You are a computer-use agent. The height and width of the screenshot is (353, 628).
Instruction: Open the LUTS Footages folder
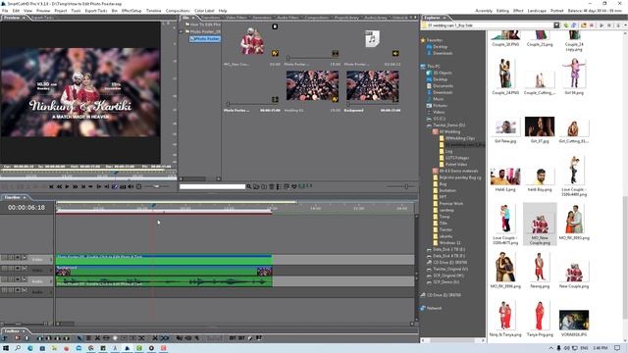[456, 158]
